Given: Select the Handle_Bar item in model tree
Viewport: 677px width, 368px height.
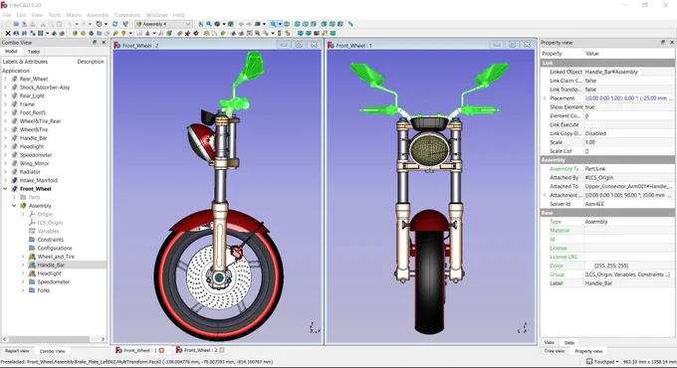Looking at the screenshot, I should [x=51, y=265].
